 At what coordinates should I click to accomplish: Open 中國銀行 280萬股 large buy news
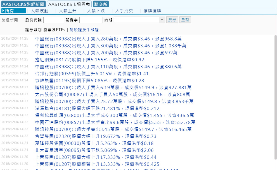coord(108,39)
